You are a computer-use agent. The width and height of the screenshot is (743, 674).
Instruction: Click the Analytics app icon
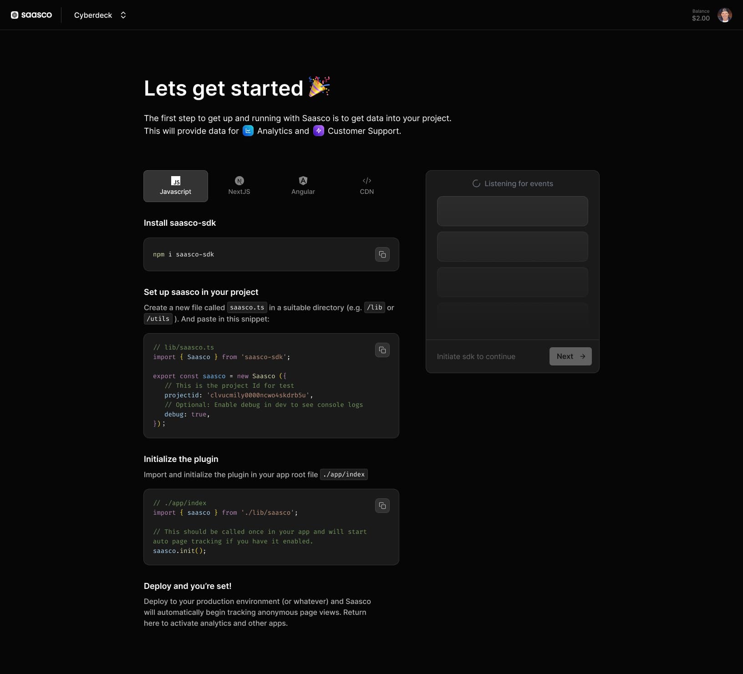(248, 131)
